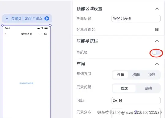Click the info icon next to 分享设置
The height and width of the screenshot is (118, 165).
pos(94,29)
